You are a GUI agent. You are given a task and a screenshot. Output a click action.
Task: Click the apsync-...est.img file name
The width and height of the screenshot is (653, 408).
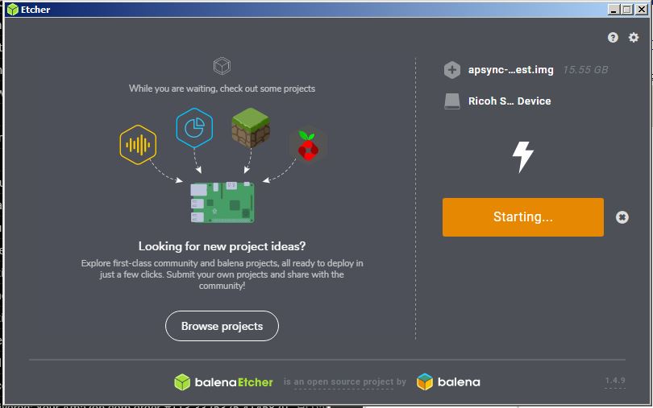pyautogui.click(x=510, y=70)
